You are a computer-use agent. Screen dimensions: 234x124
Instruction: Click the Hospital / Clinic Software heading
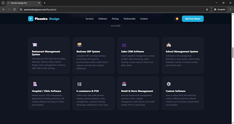[x=46, y=91]
